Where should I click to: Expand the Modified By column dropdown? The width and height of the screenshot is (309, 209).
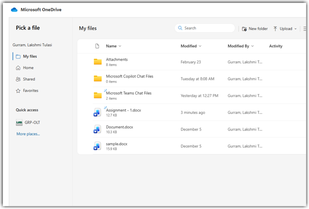[x=254, y=46]
